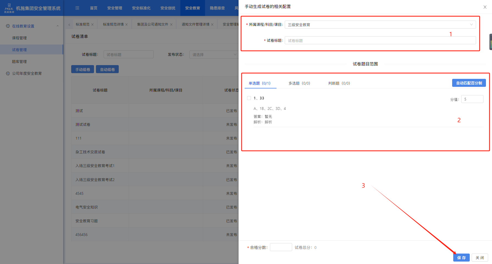Click the sidebar collapse hamburger icon
Screen dimensions: 492x264
pos(77,8)
